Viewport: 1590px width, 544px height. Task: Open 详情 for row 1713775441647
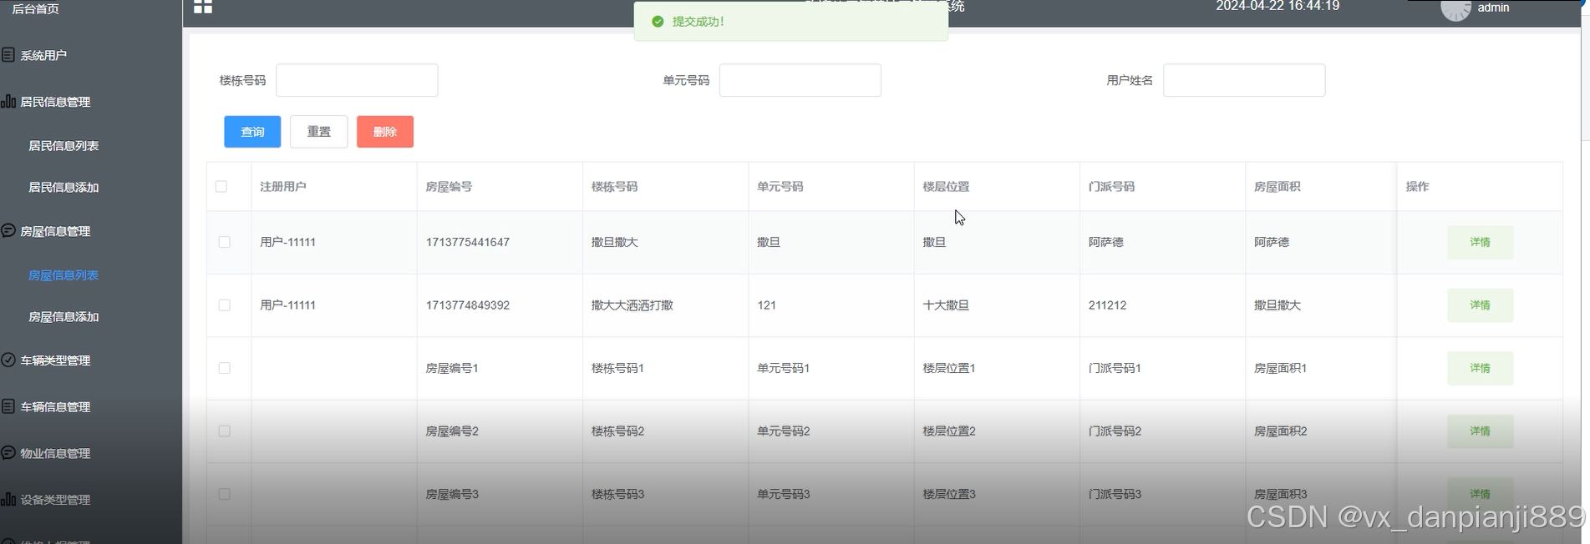1480,242
